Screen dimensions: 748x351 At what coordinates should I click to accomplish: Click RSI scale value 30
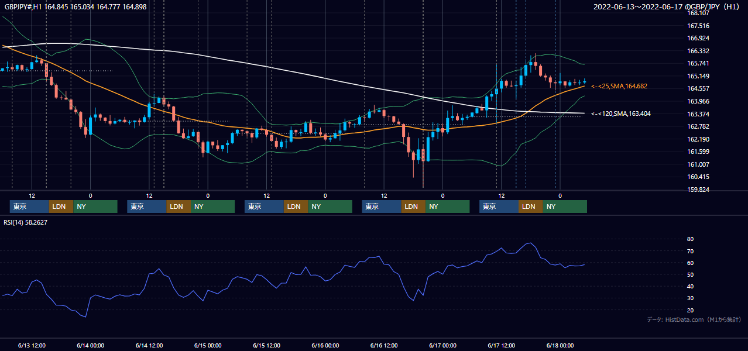click(690, 298)
